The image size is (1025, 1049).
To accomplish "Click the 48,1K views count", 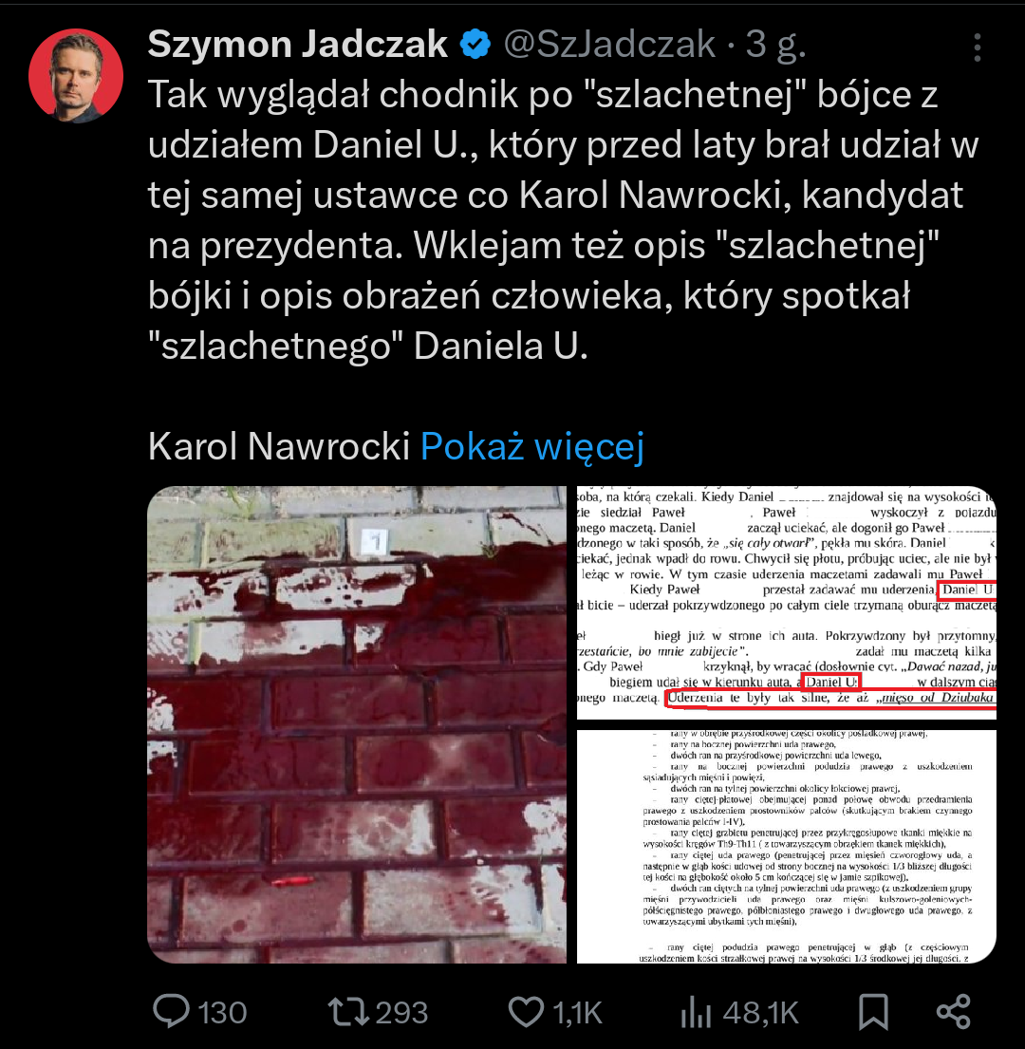I will click(x=761, y=1012).
